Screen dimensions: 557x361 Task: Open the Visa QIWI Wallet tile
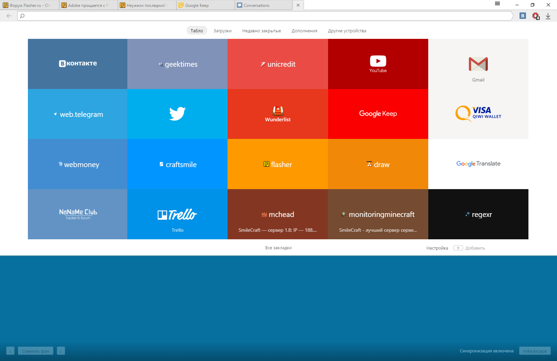[478, 114]
